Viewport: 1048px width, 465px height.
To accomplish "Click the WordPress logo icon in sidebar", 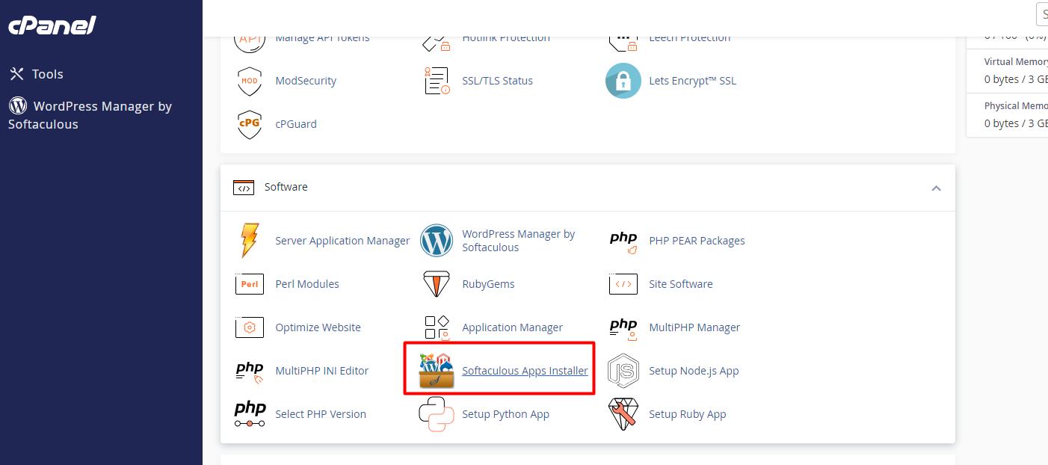I will point(18,105).
